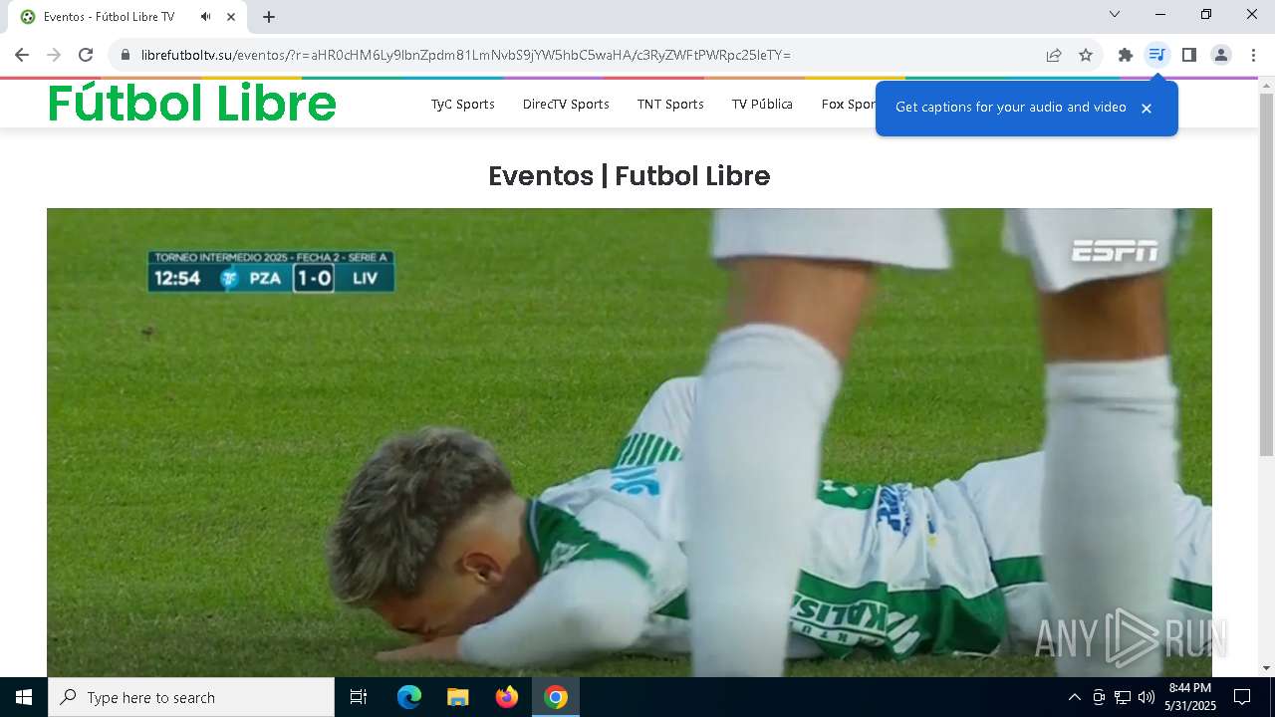Image resolution: width=1275 pixels, height=717 pixels.
Task: Share this page icon in address bar
Action: point(1054,55)
